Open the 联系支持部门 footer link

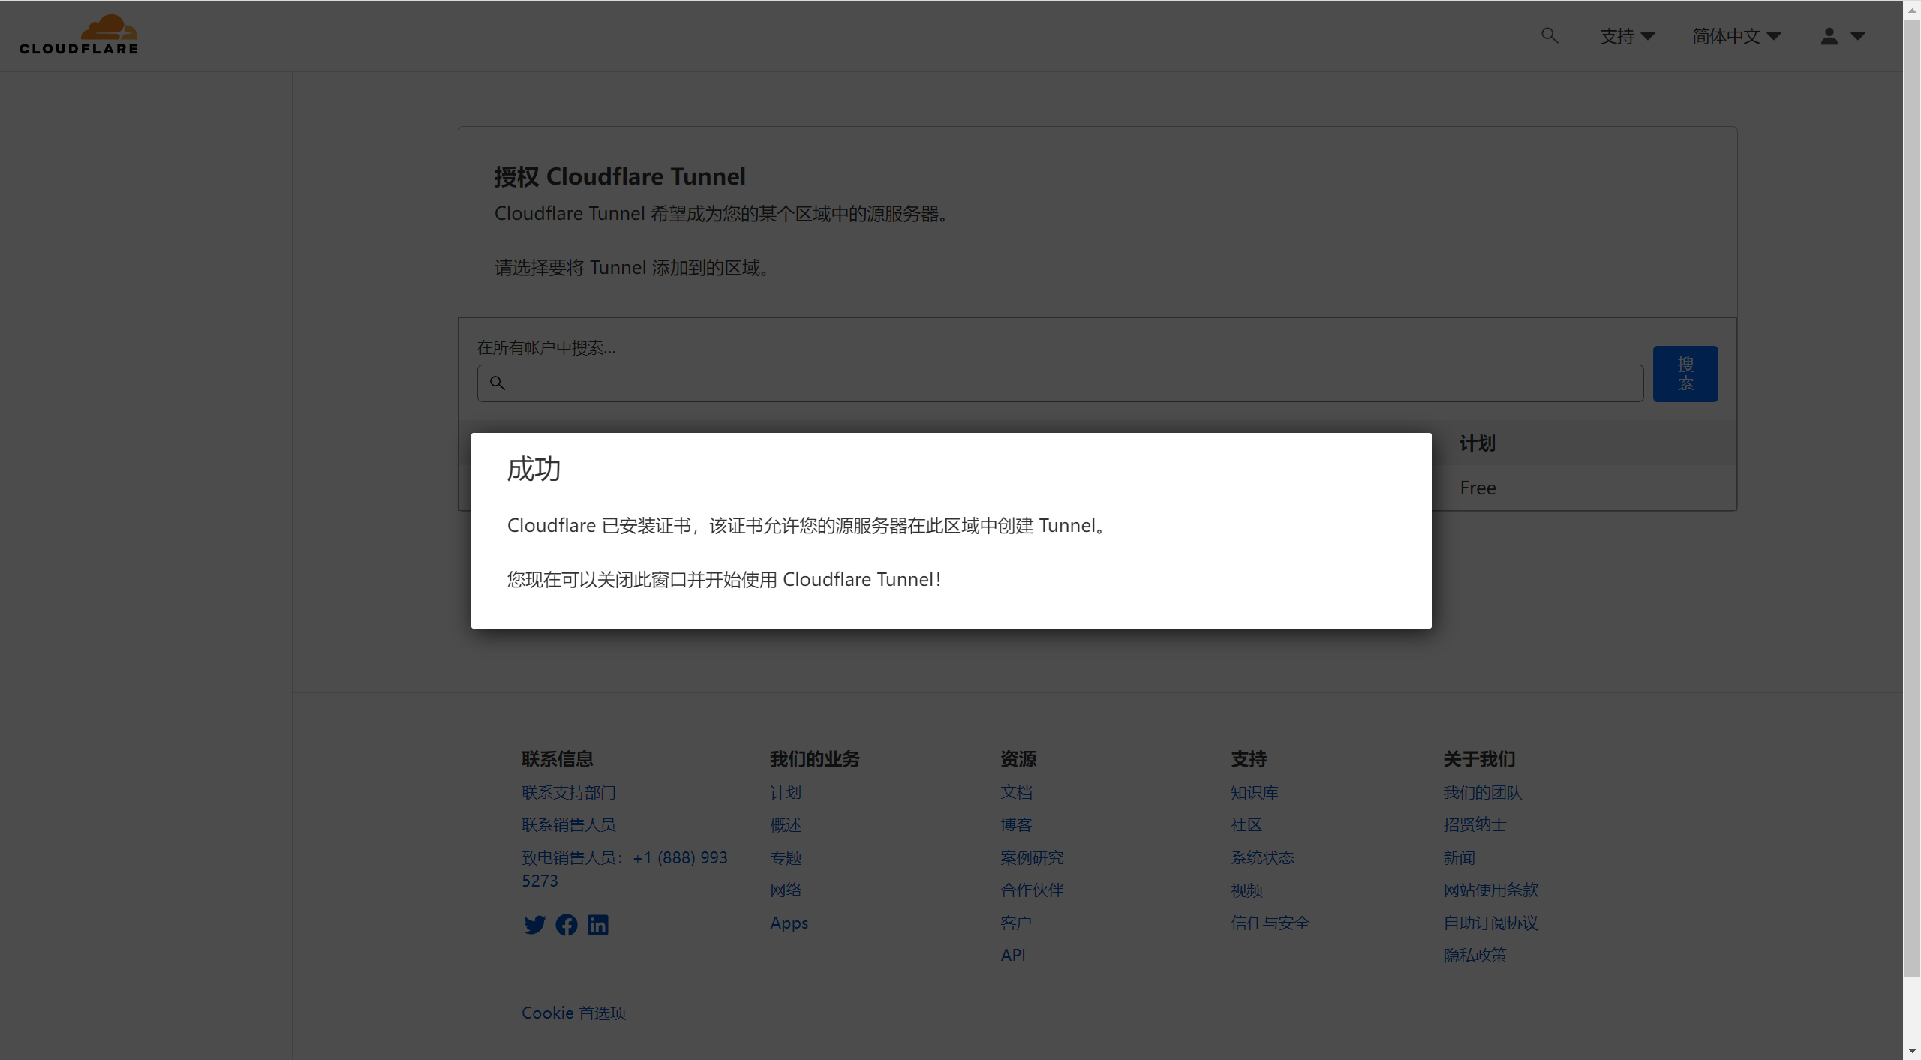[569, 792]
